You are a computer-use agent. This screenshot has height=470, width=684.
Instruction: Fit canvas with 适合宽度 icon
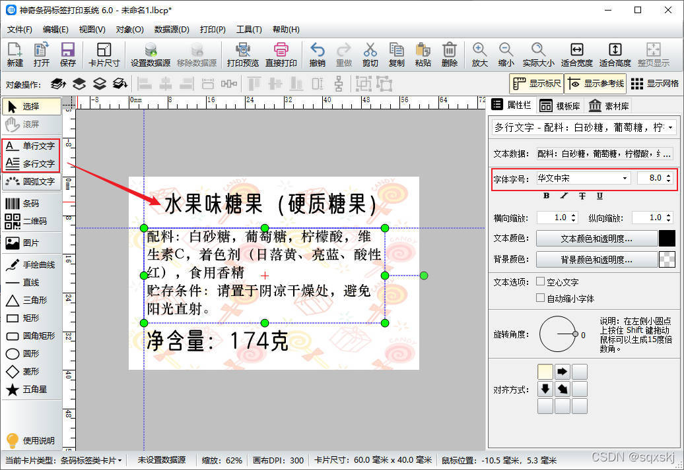click(x=576, y=55)
